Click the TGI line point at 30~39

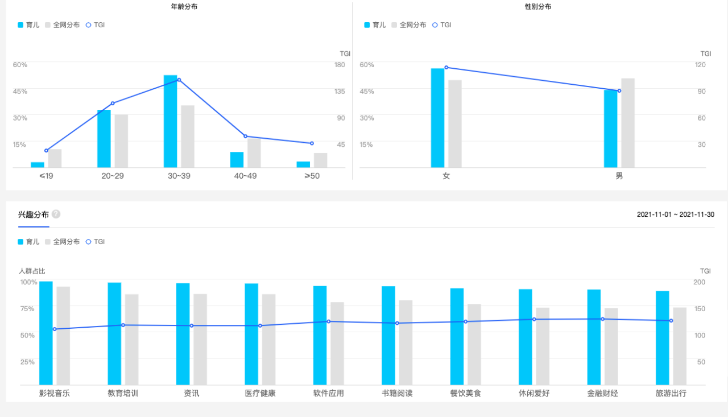(179, 80)
